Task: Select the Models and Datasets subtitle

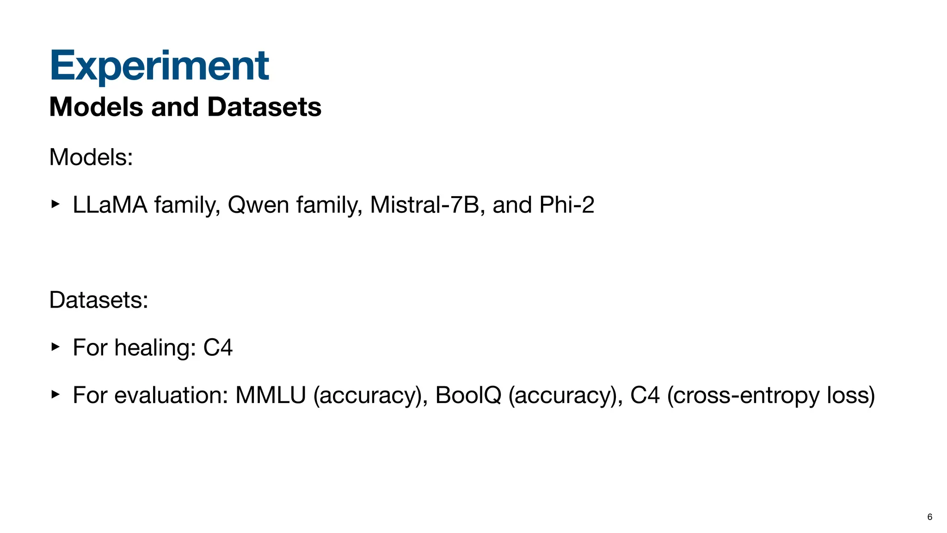Action: pyautogui.click(x=185, y=107)
